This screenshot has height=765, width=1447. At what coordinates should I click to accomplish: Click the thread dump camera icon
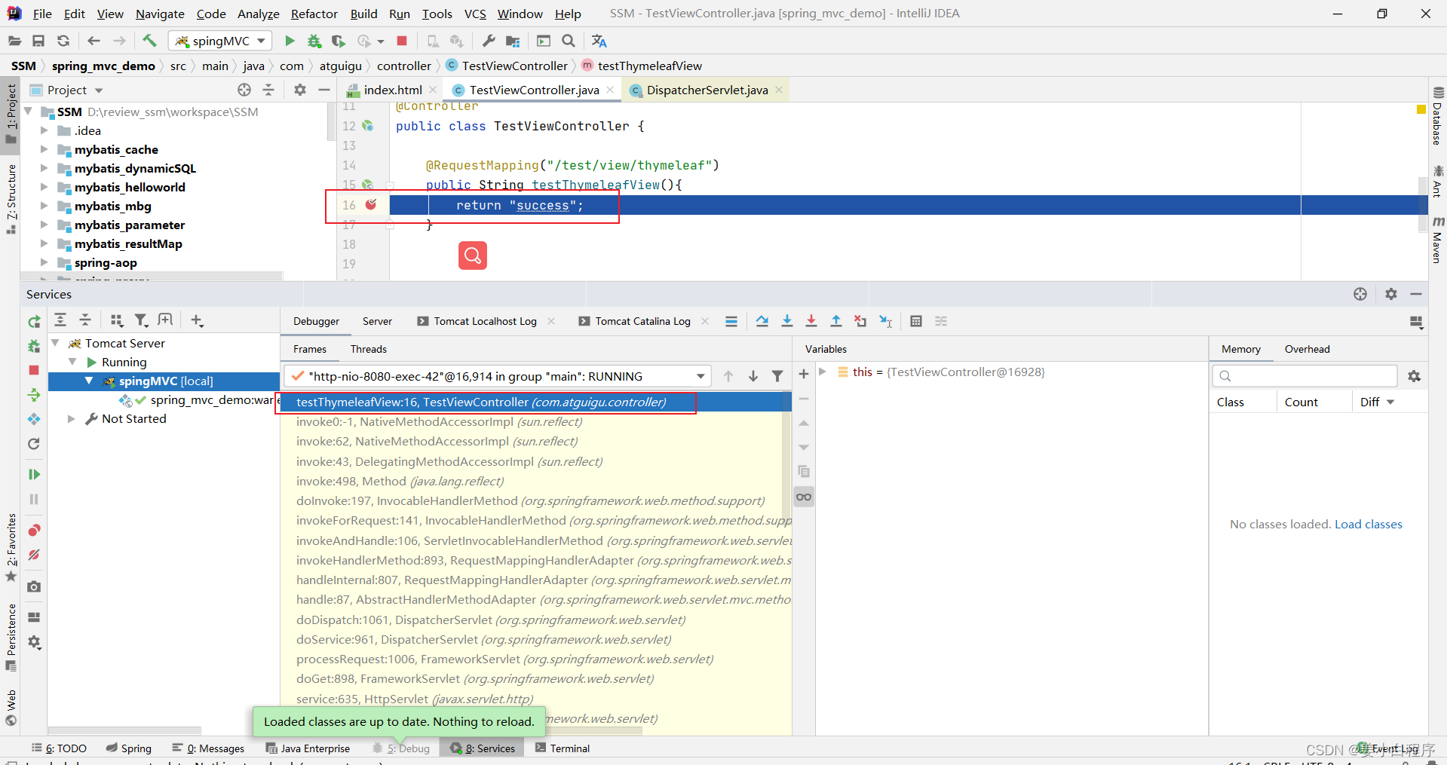(34, 586)
